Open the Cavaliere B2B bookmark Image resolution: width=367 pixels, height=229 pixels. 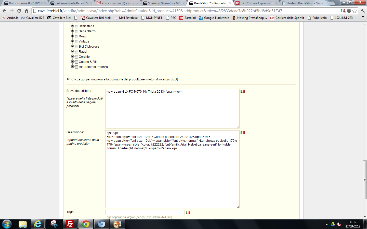coord(33,18)
